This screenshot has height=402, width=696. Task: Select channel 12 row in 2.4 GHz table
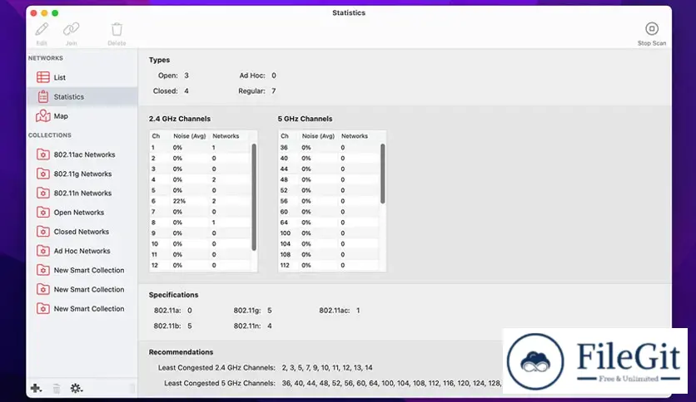tap(200, 265)
